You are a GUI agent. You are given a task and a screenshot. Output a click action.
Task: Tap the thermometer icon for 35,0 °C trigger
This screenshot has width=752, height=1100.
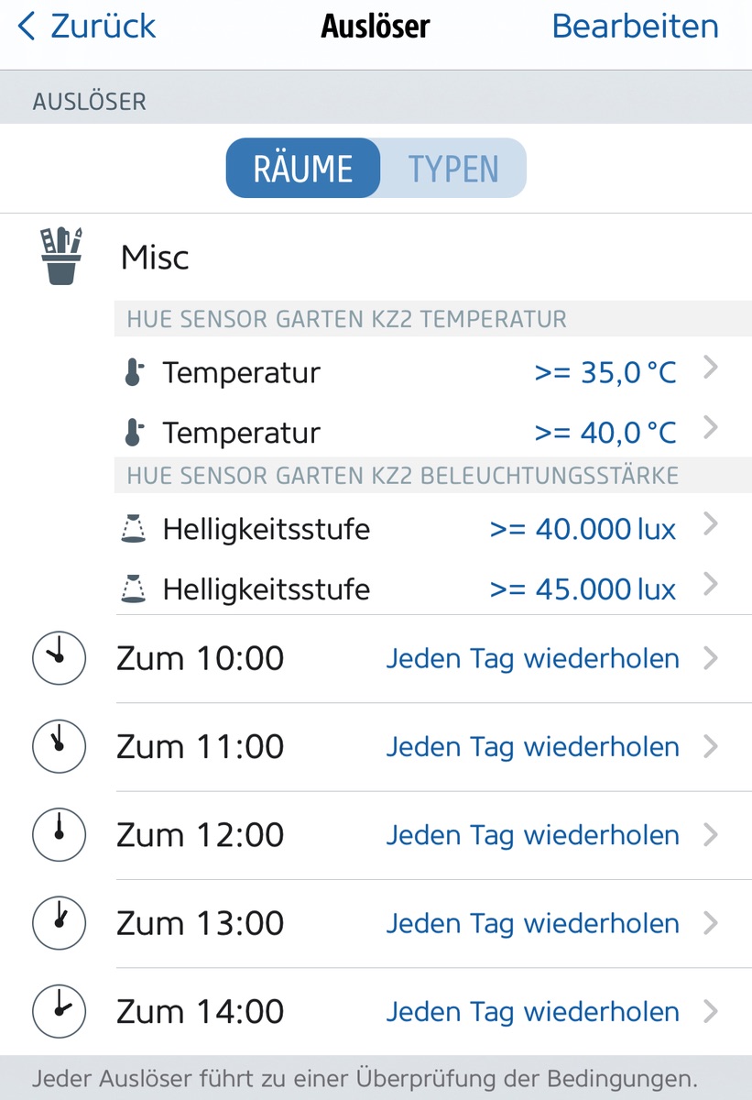coord(134,373)
